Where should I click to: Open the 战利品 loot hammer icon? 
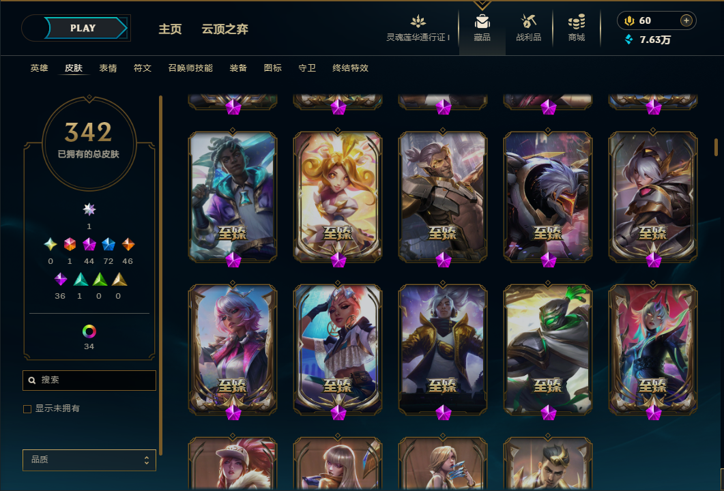coord(528,21)
